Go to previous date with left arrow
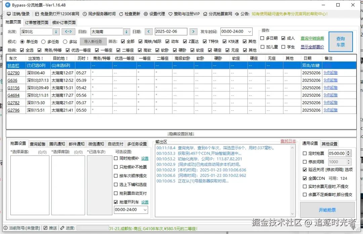 pyautogui.click(x=149, y=32)
